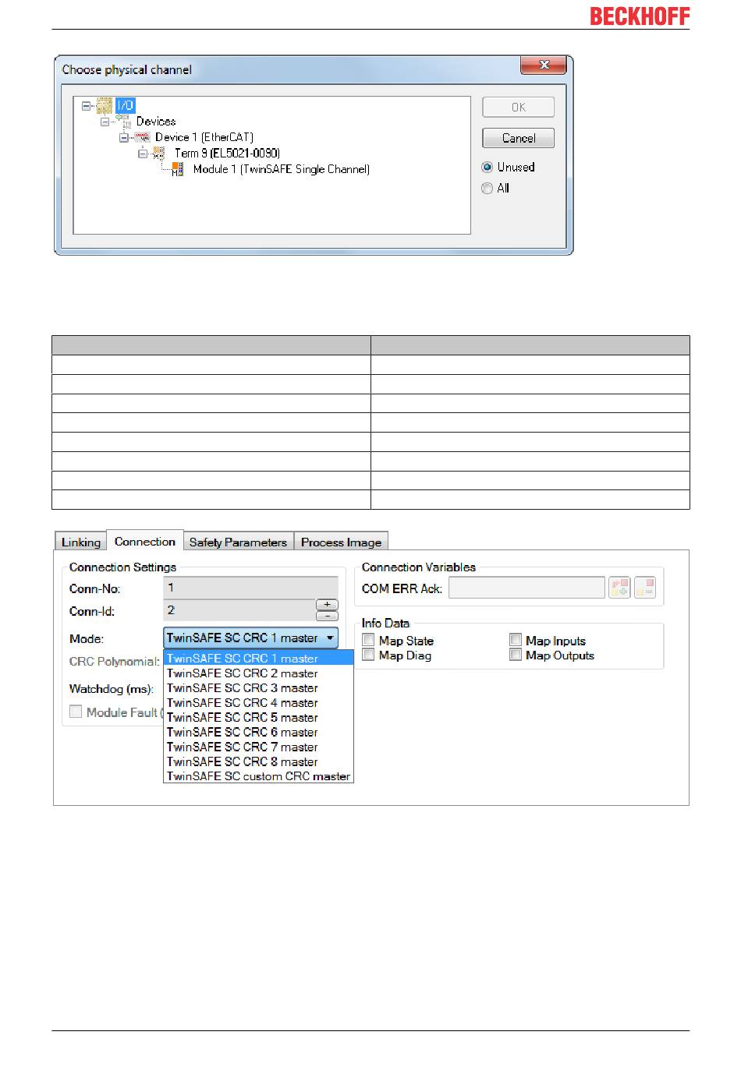
Task: Choose TwinSAFE SC CRC 3 master option
Action: (x=258, y=688)
